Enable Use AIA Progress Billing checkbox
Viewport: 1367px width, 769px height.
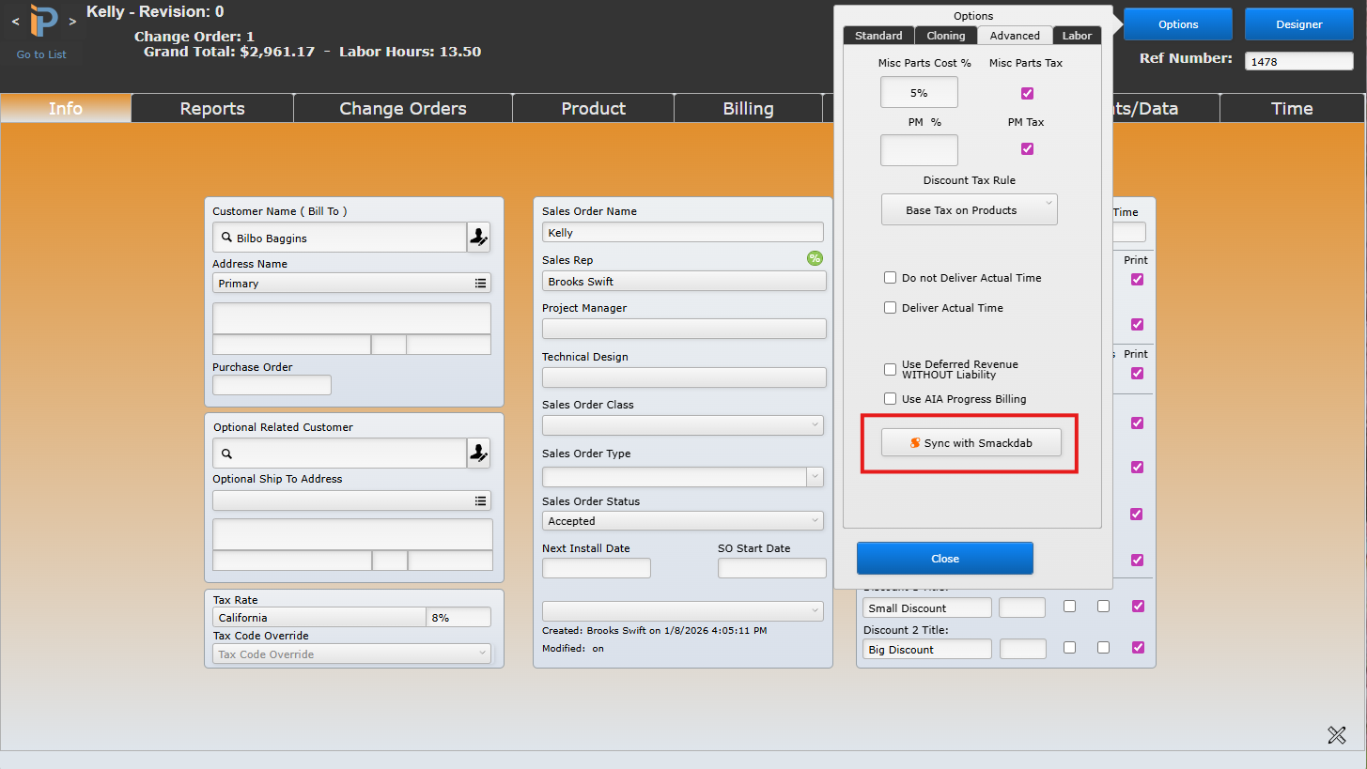coord(890,399)
